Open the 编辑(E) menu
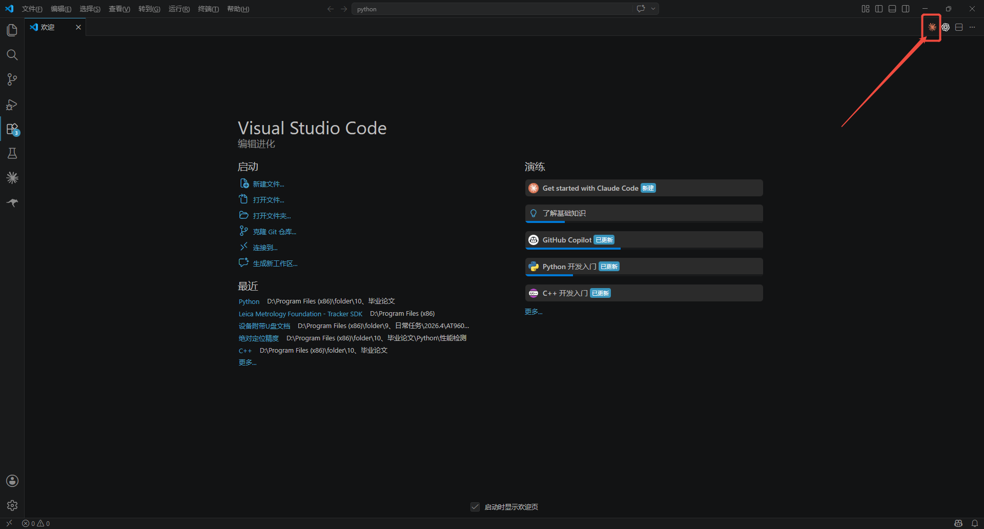The image size is (984, 529). pyautogui.click(x=61, y=9)
